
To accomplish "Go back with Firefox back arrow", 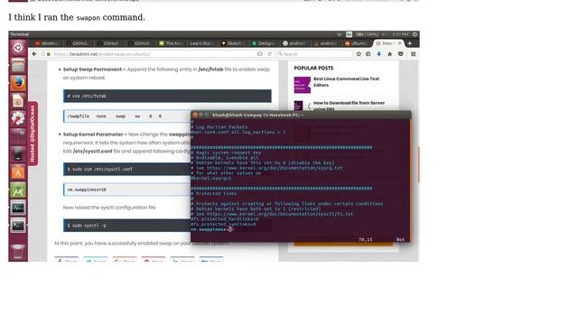I will pyautogui.click(x=34, y=54).
